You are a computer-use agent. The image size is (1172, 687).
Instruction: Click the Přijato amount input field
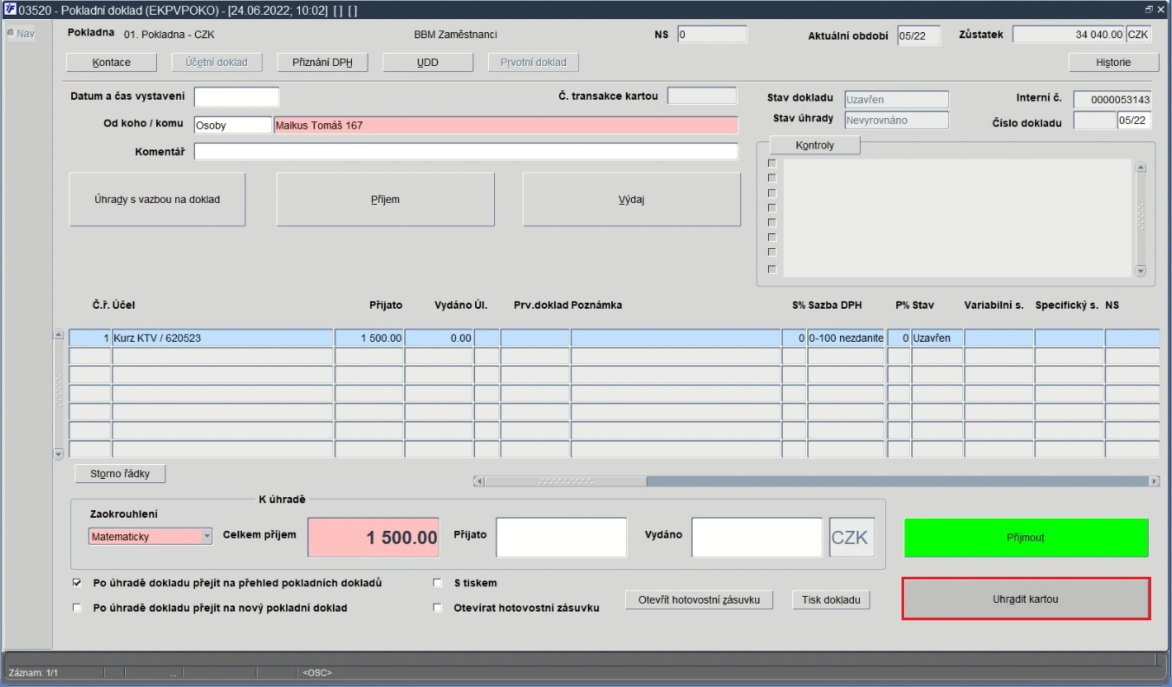click(561, 537)
